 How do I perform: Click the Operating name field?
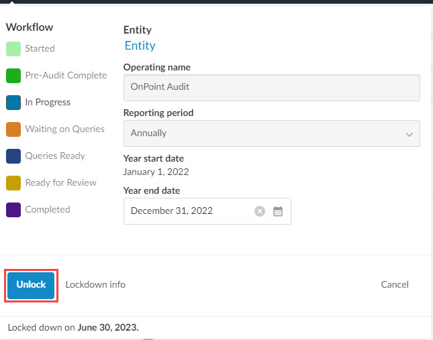271,88
